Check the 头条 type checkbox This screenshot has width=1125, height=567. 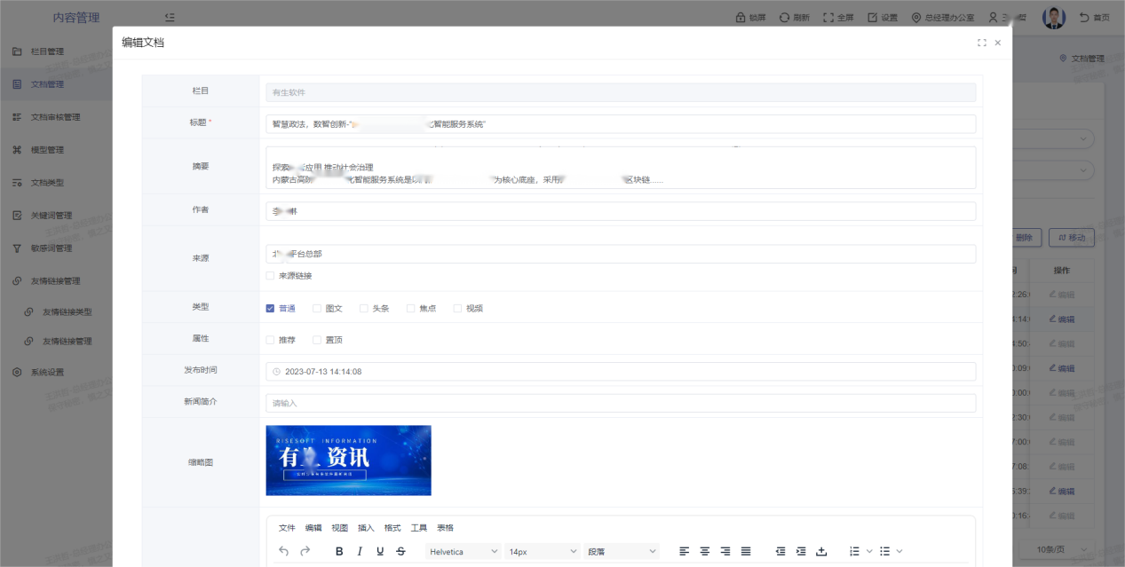[364, 309]
